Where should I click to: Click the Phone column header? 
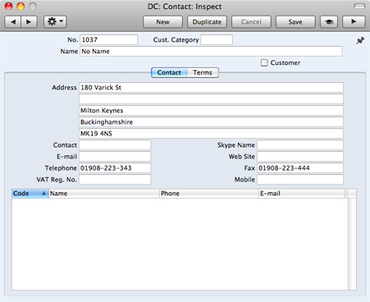pos(209,194)
